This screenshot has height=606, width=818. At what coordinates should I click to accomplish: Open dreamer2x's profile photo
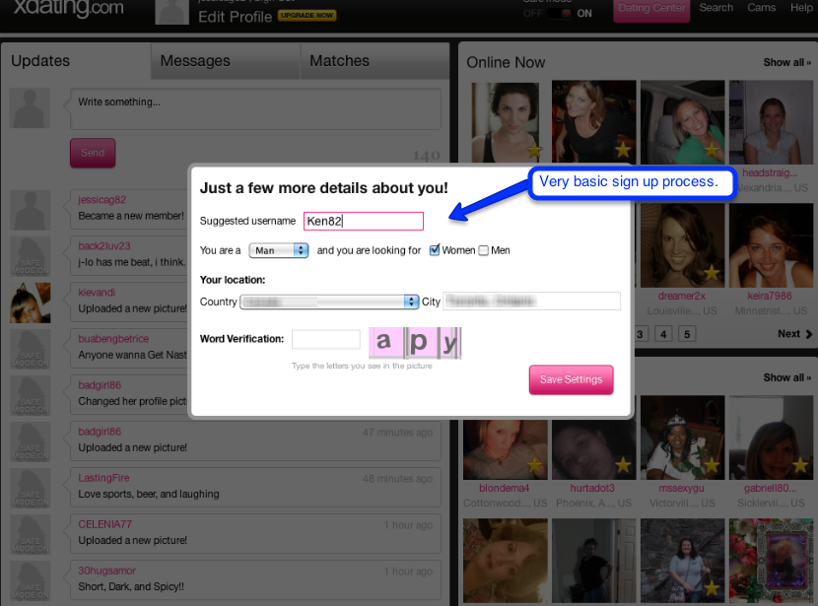click(x=682, y=245)
